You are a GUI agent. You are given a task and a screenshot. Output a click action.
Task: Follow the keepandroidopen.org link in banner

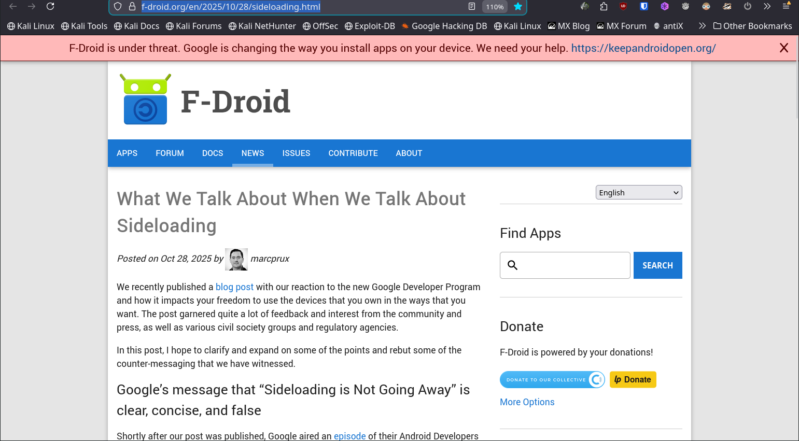pyautogui.click(x=643, y=48)
